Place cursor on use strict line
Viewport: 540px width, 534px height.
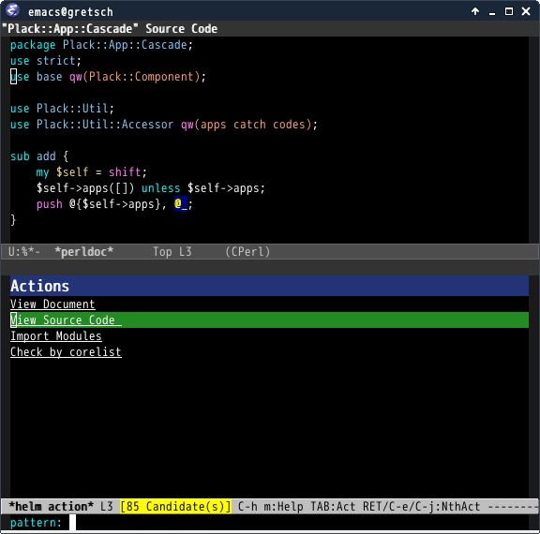46,61
